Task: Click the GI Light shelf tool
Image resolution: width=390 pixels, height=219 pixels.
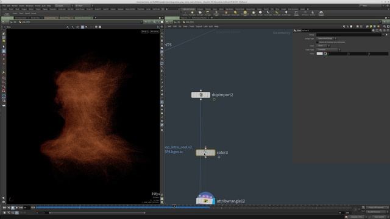Action: click(x=260, y=13)
